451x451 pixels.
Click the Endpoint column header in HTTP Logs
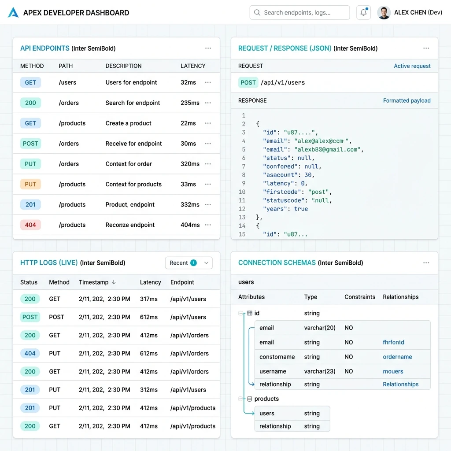182,282
